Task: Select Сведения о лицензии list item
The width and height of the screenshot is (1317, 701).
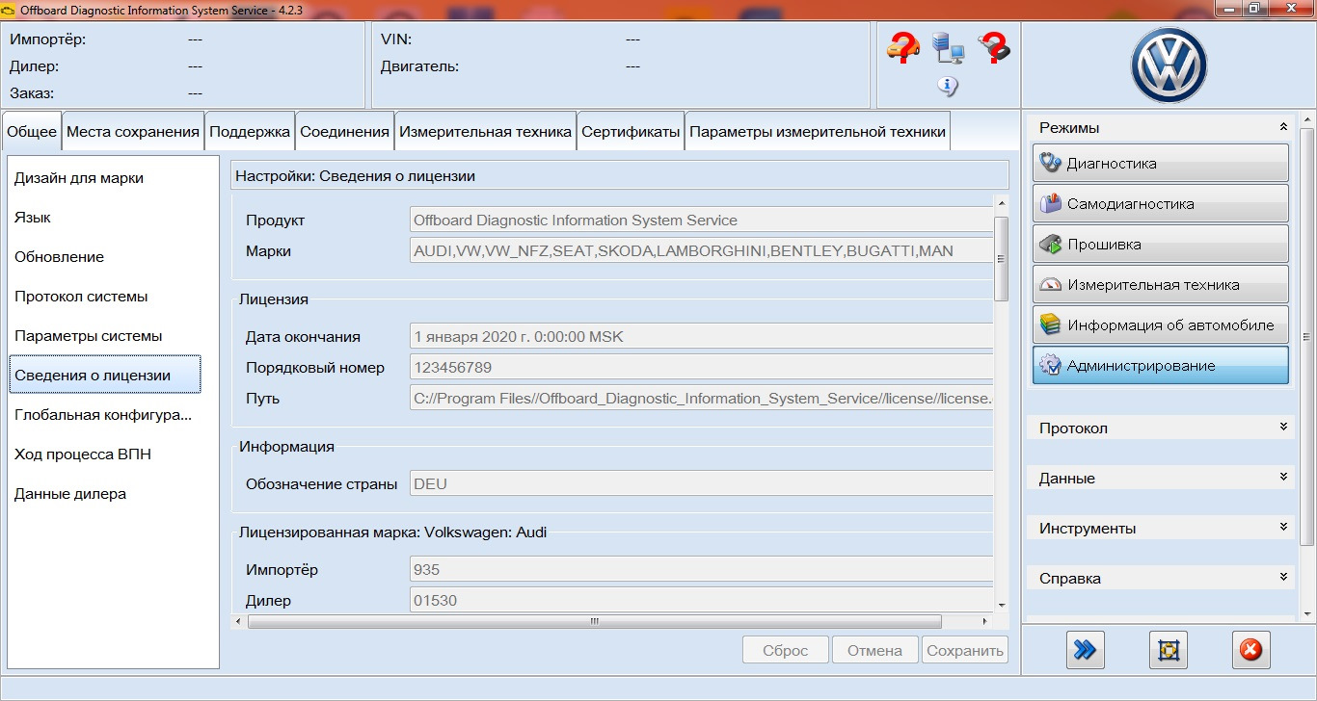Action: click(104, 375)
